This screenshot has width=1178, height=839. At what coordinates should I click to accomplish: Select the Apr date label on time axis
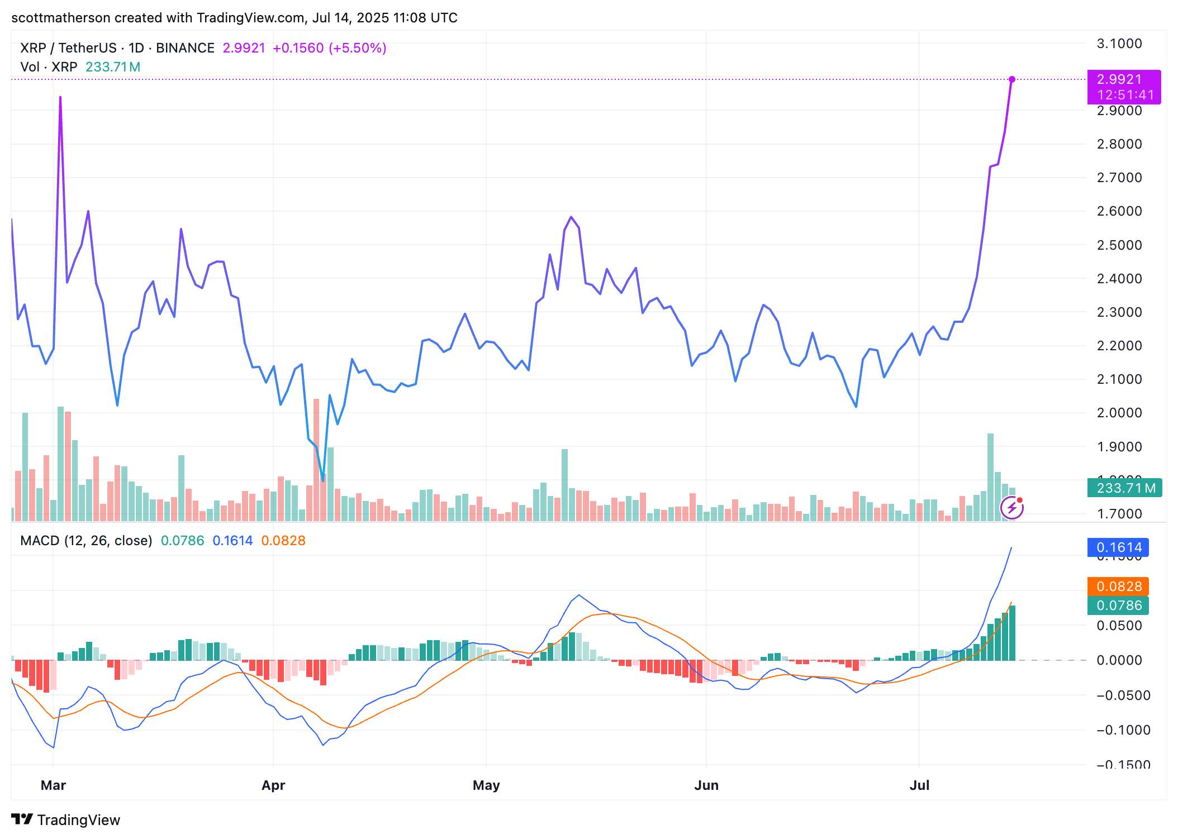coord(273,785)
